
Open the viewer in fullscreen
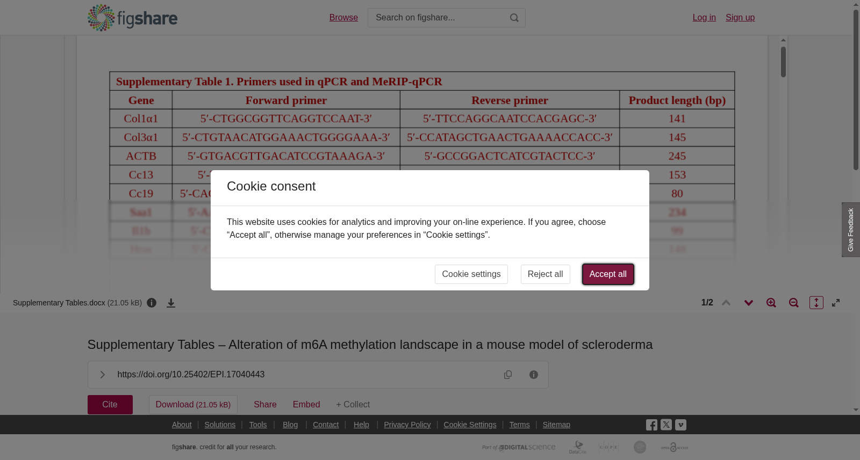click(x=836, y=303)
